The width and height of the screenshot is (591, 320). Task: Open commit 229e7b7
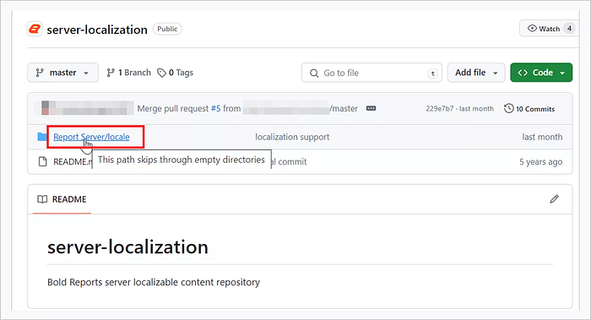coord(440,109)
